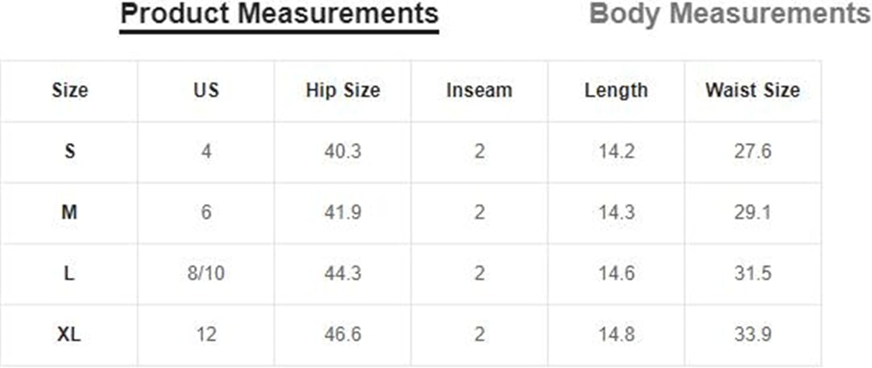
Task: Click waist size value 31.5
Action: click(x=752, y=273)
